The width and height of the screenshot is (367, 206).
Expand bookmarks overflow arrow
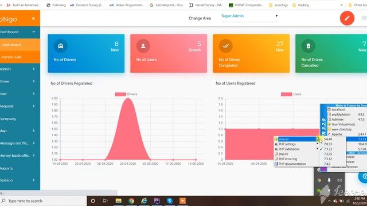pos(342,5)
